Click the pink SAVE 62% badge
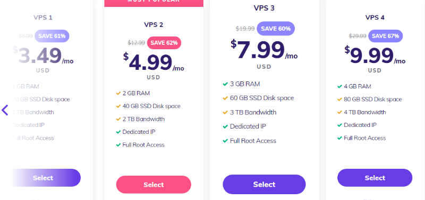The height and width of the screenshot is (200, 425). 164,43
